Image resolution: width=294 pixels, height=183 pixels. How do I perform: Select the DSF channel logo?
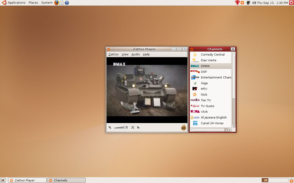tap(195, 71)
